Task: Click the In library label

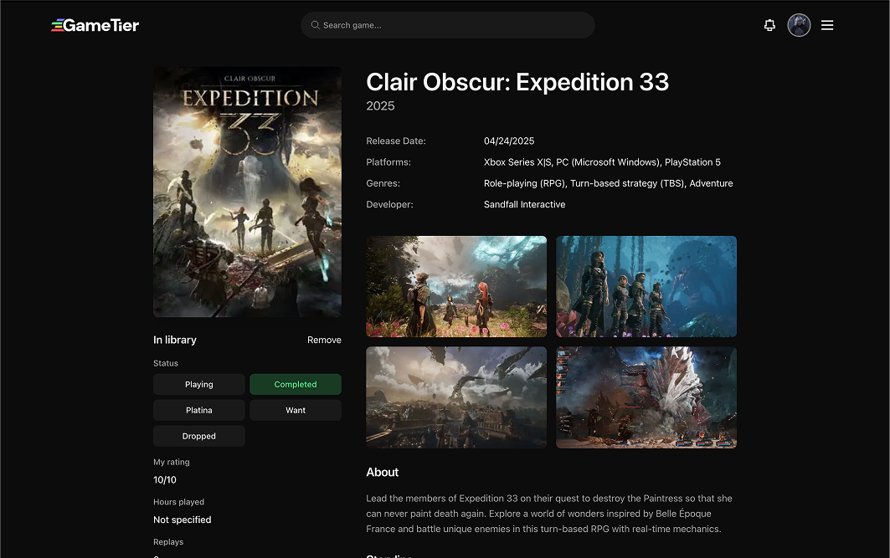Action: pos(175,340)
